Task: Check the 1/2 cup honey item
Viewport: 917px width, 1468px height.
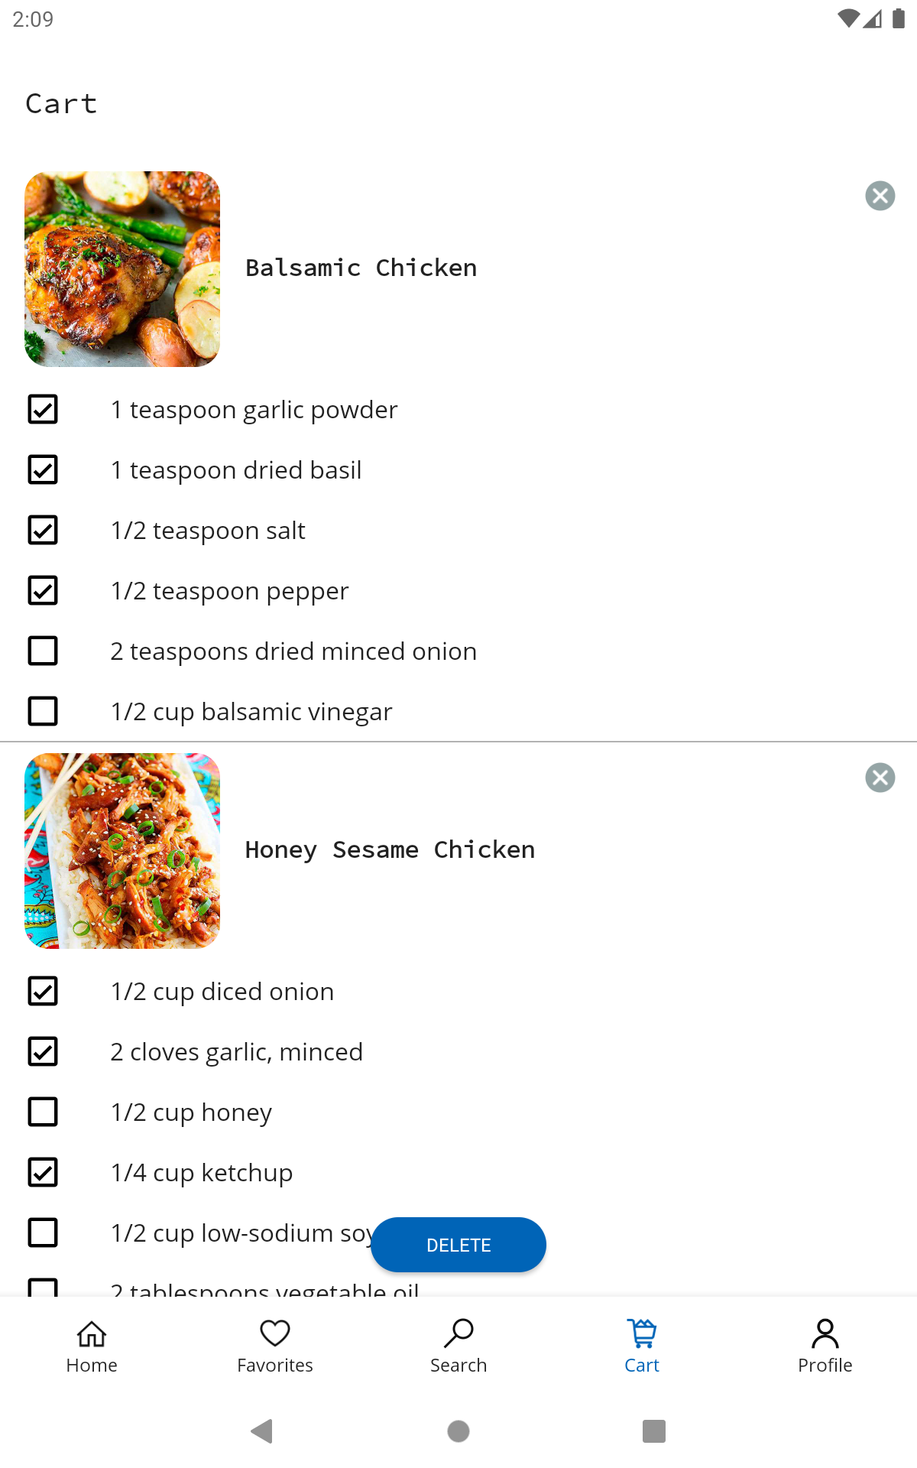Action: click(x=43, y=1112)
